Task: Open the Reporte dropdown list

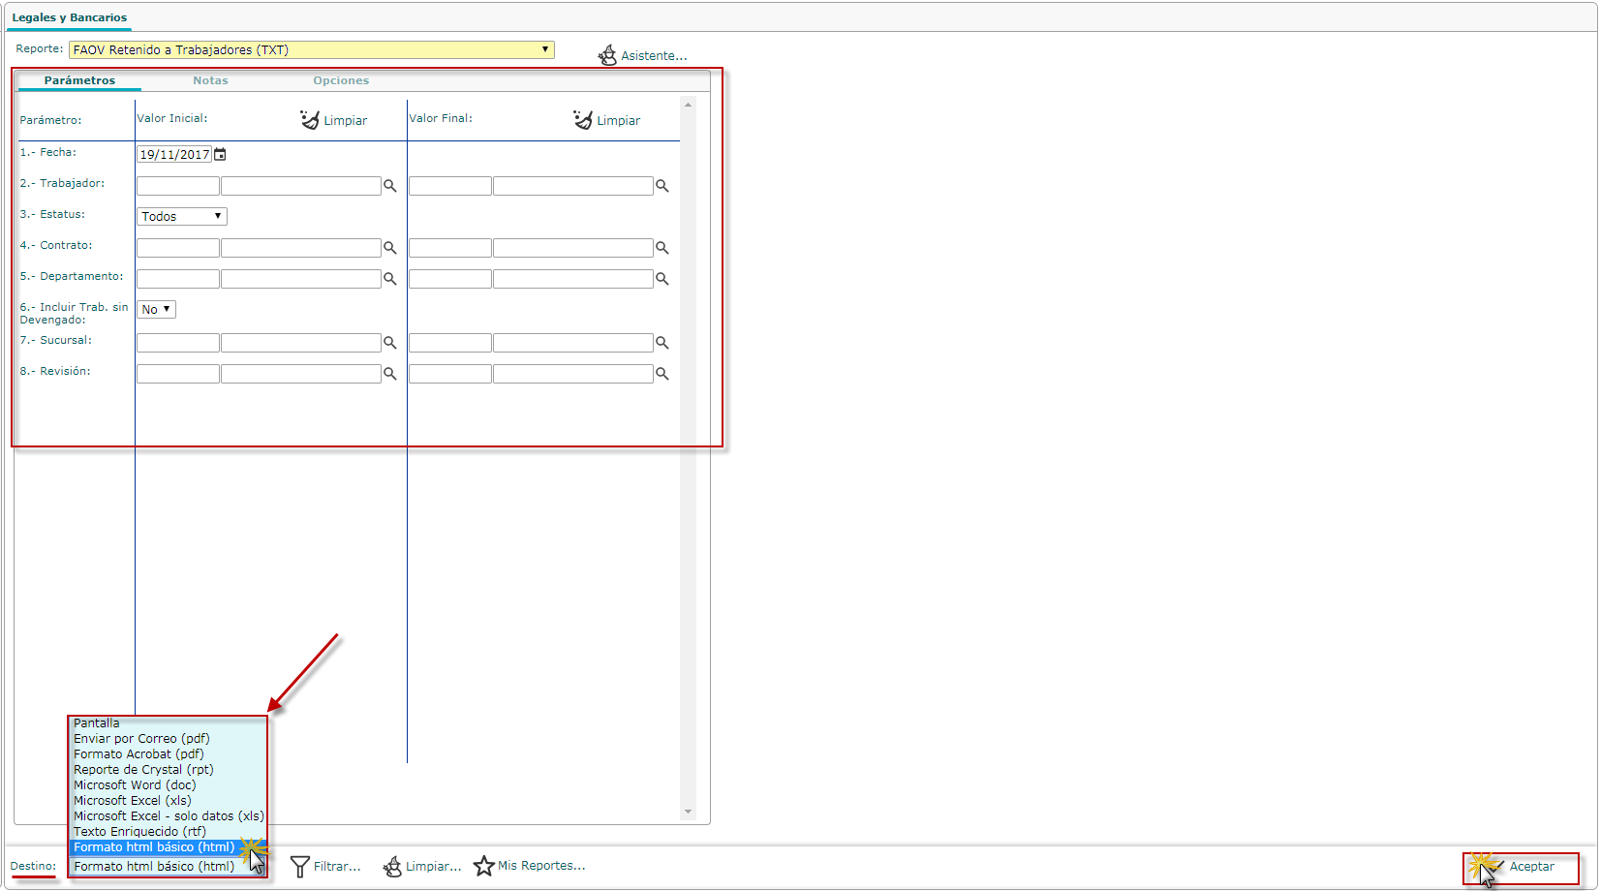Action: pos(312,49)
